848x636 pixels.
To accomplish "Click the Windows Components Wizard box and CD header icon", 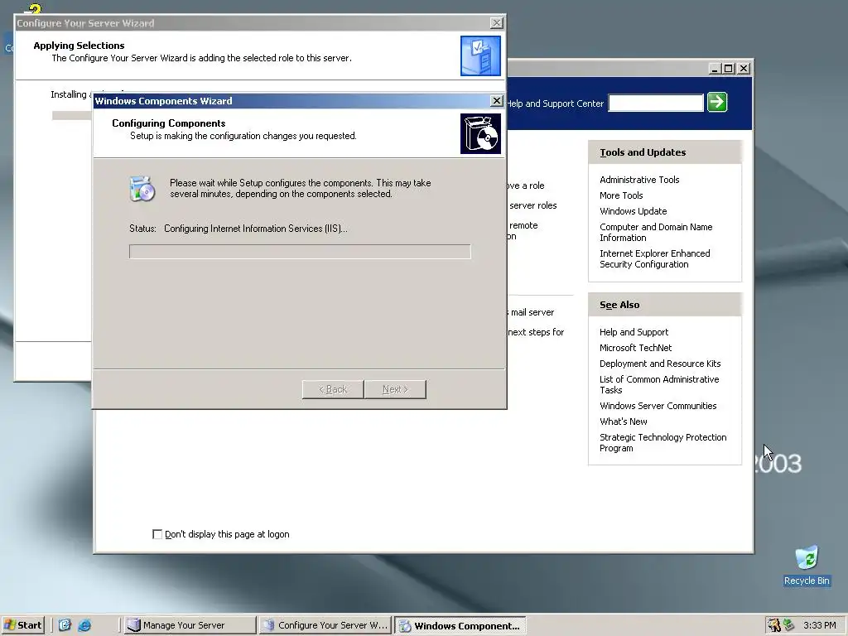I will [480, 133].
